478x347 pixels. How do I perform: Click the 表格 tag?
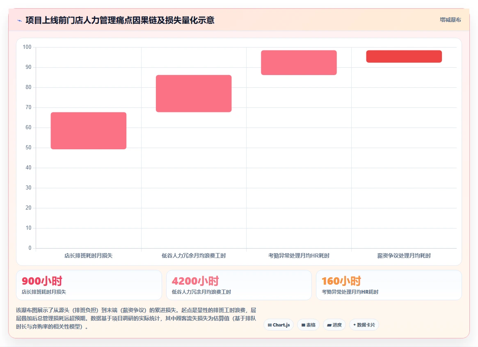pos(308,325)
